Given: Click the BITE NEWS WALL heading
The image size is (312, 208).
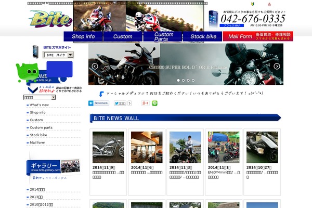Looking at the screenshot, I should [116, 118].
